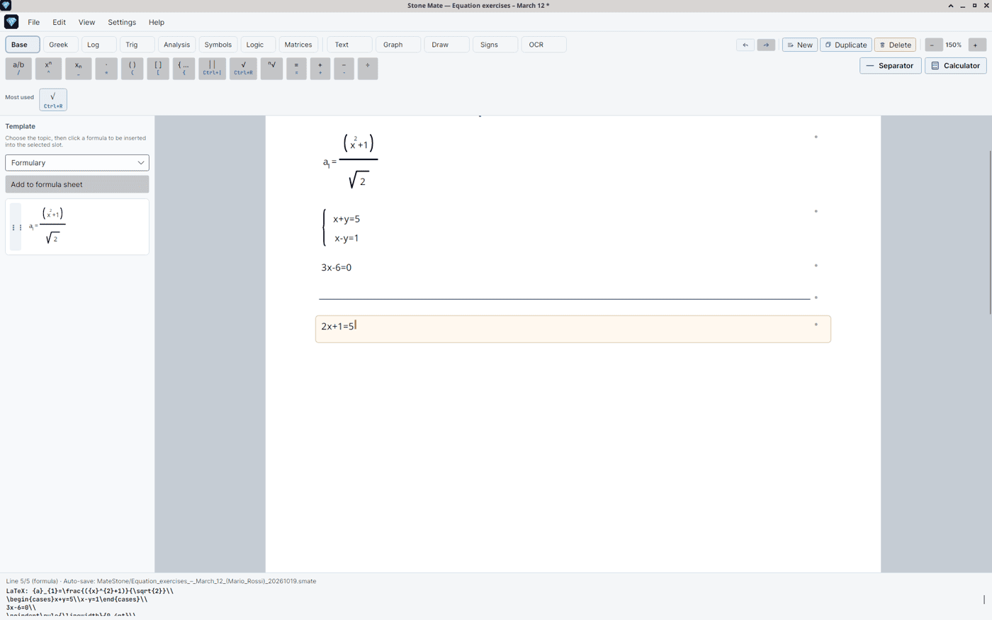The height and width of the screenshot is (620, 992).
Task: Select the 3x-6=0 equation line
Action: 337,267
